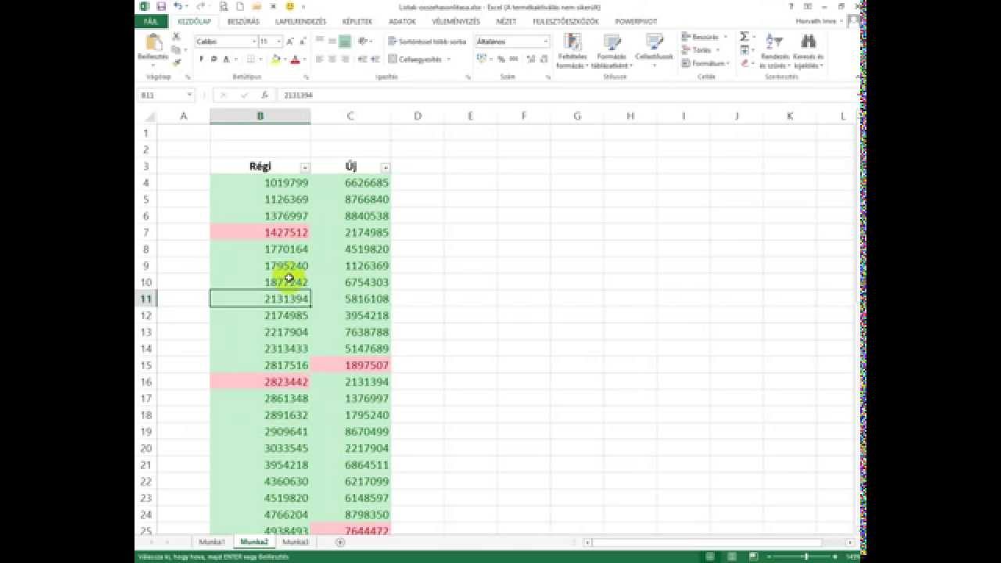The width and height of the screenshot is (1001, 563).
Task: Click the Insert (Beszúrás) cells button
Action: pos(704,37)
